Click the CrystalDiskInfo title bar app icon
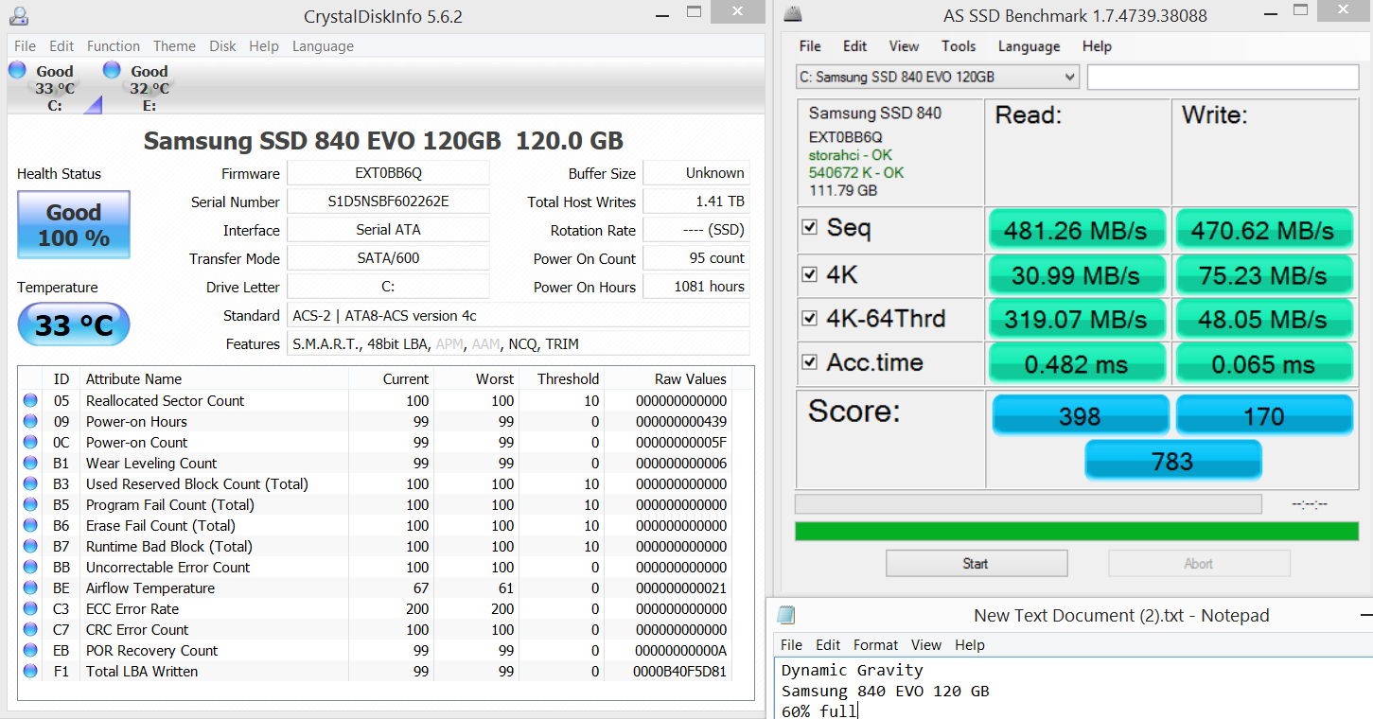This screenshot has width=1373, height=719. click(17, 16)
